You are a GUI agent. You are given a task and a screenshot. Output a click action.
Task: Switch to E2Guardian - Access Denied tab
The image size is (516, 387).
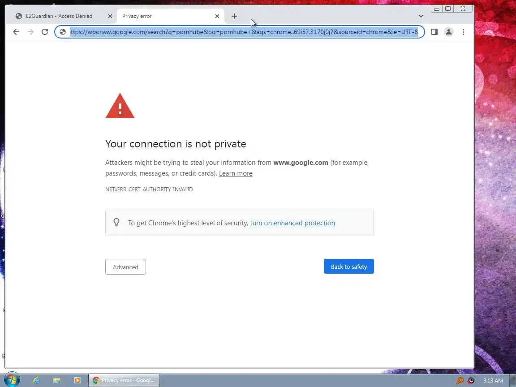click(x=59, y=16)
